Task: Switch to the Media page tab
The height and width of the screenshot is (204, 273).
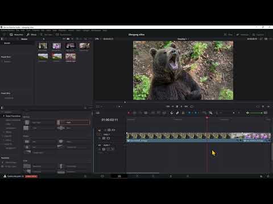Action: (x=85, y=176)
